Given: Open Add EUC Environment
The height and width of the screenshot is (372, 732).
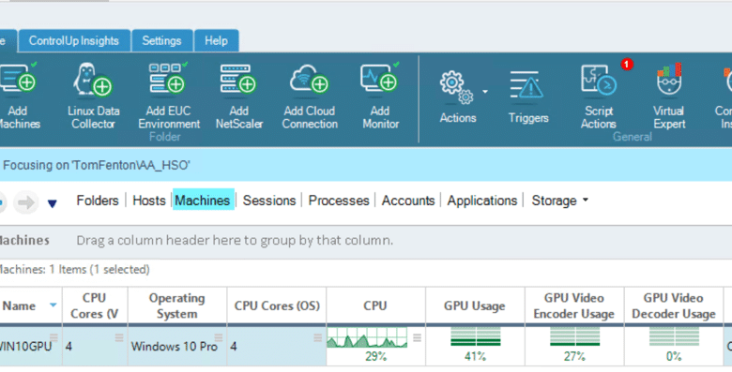Looking at the screenshot, I should click(x=169, y=96).
